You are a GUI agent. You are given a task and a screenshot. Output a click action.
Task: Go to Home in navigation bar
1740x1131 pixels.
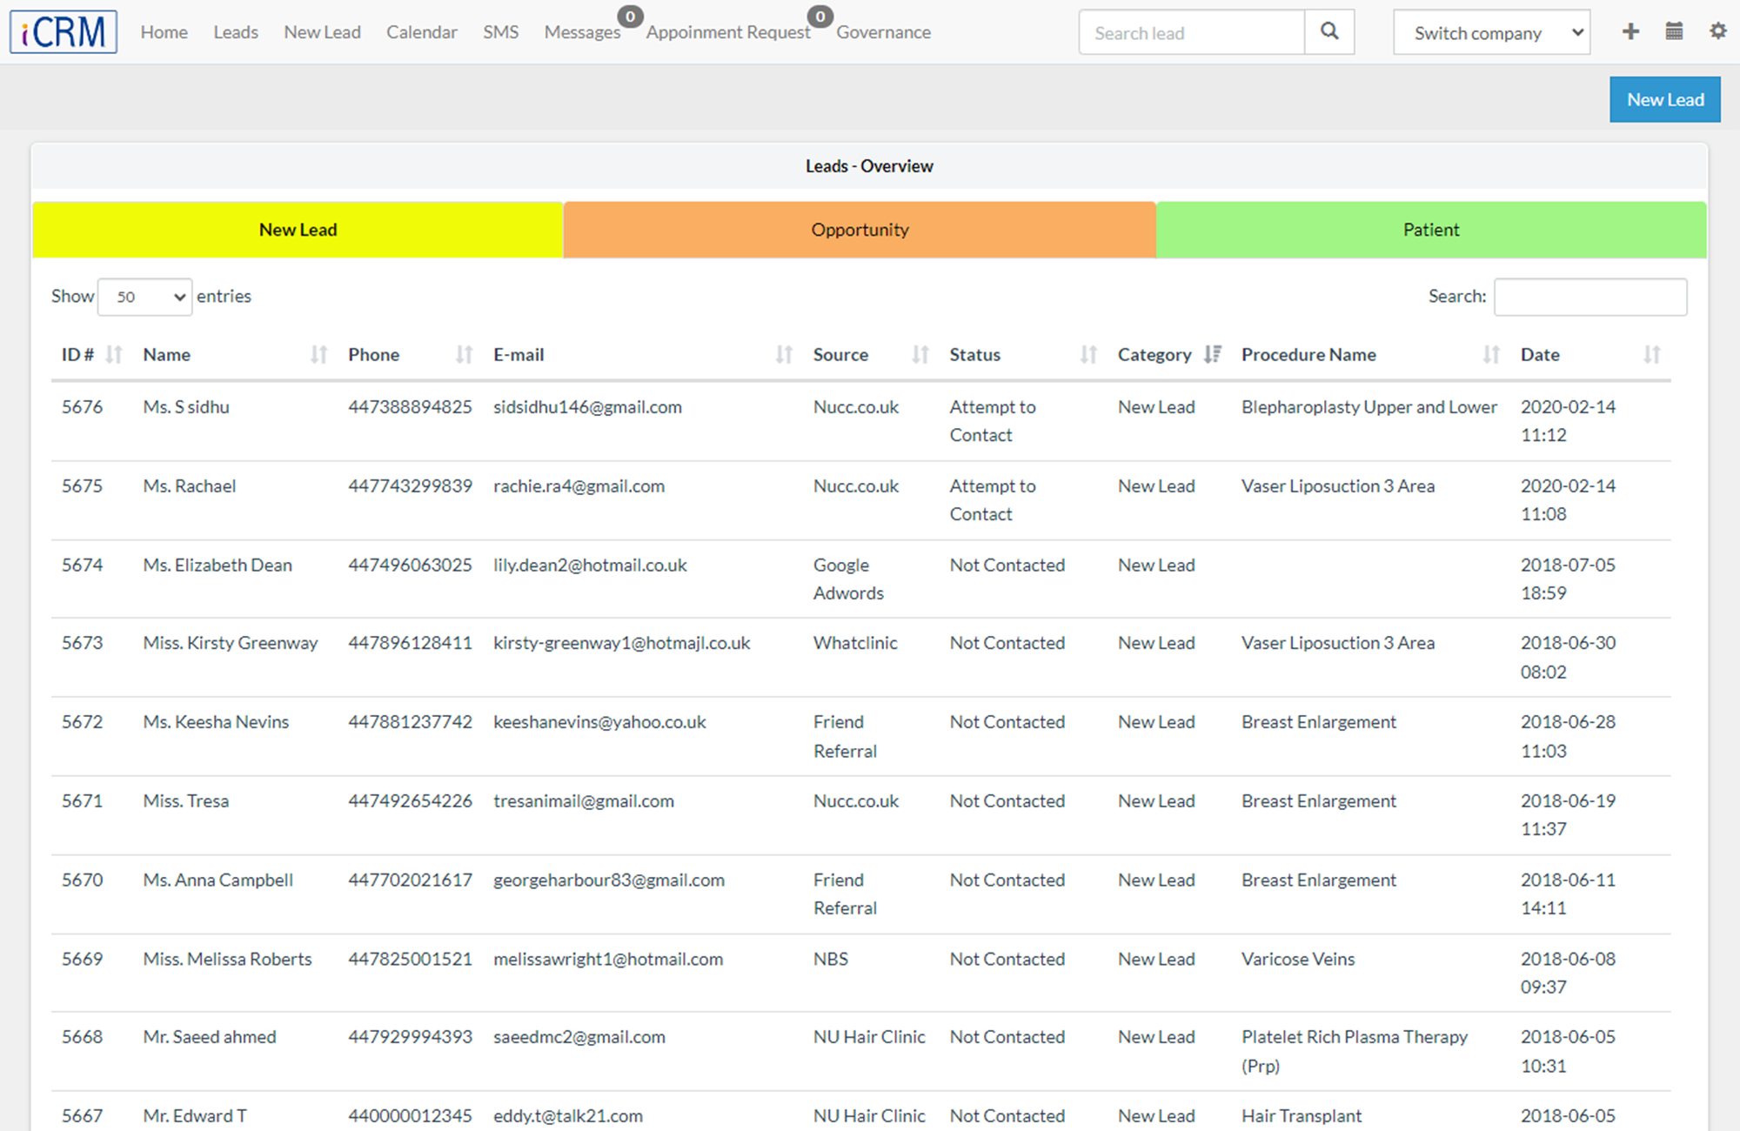point(164,32)
